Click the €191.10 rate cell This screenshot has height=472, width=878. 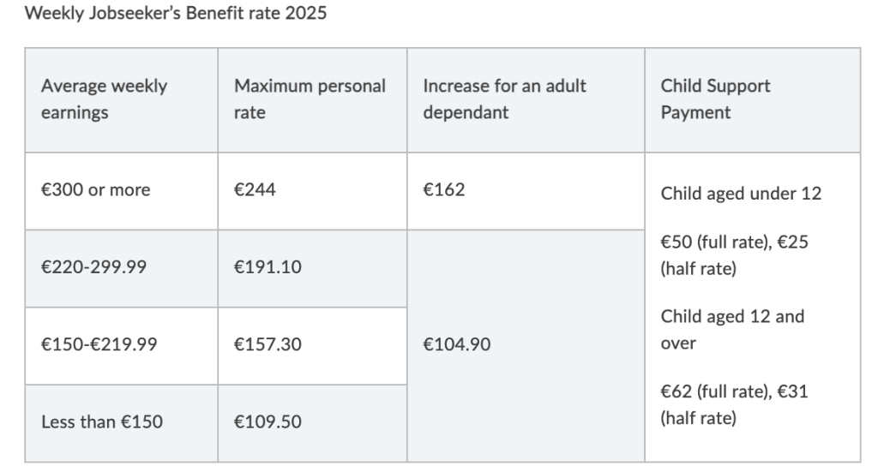pyautogui.click(x=312, y=268)
